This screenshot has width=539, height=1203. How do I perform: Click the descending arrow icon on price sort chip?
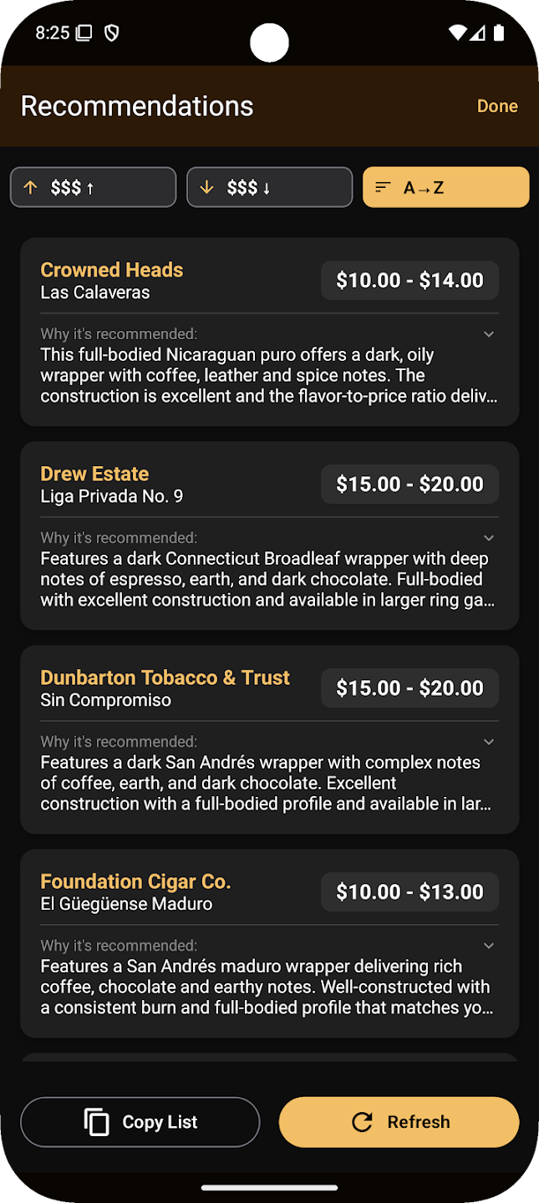207,187
